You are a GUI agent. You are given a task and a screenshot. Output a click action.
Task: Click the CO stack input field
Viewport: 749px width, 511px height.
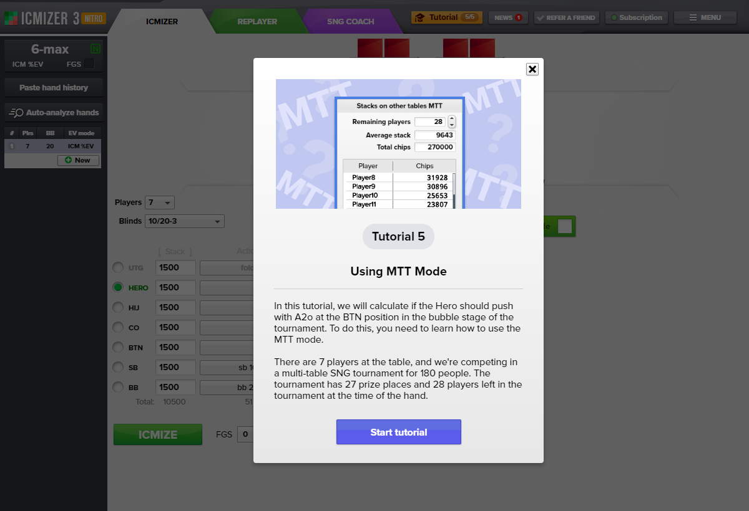[x=175, y=328]
